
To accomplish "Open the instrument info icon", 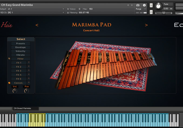I will pyautogui.click(x=144, y=5).
